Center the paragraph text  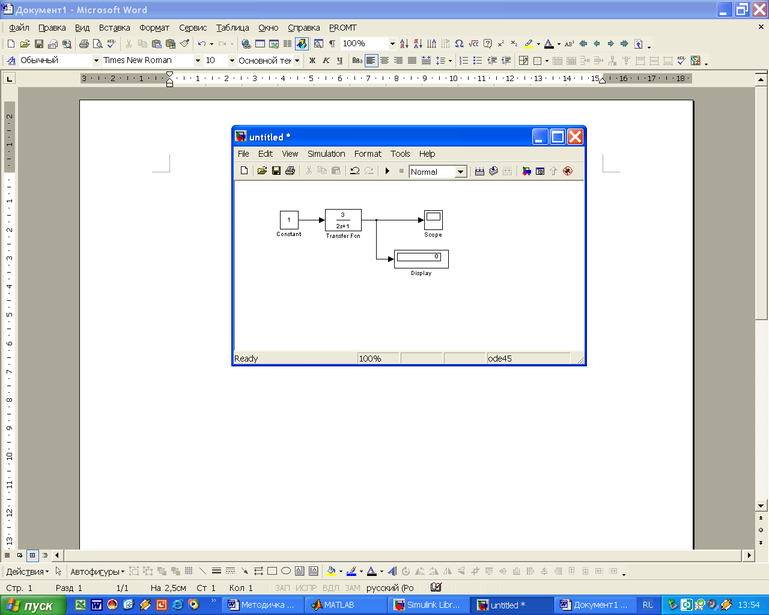(x=384, y=61)
